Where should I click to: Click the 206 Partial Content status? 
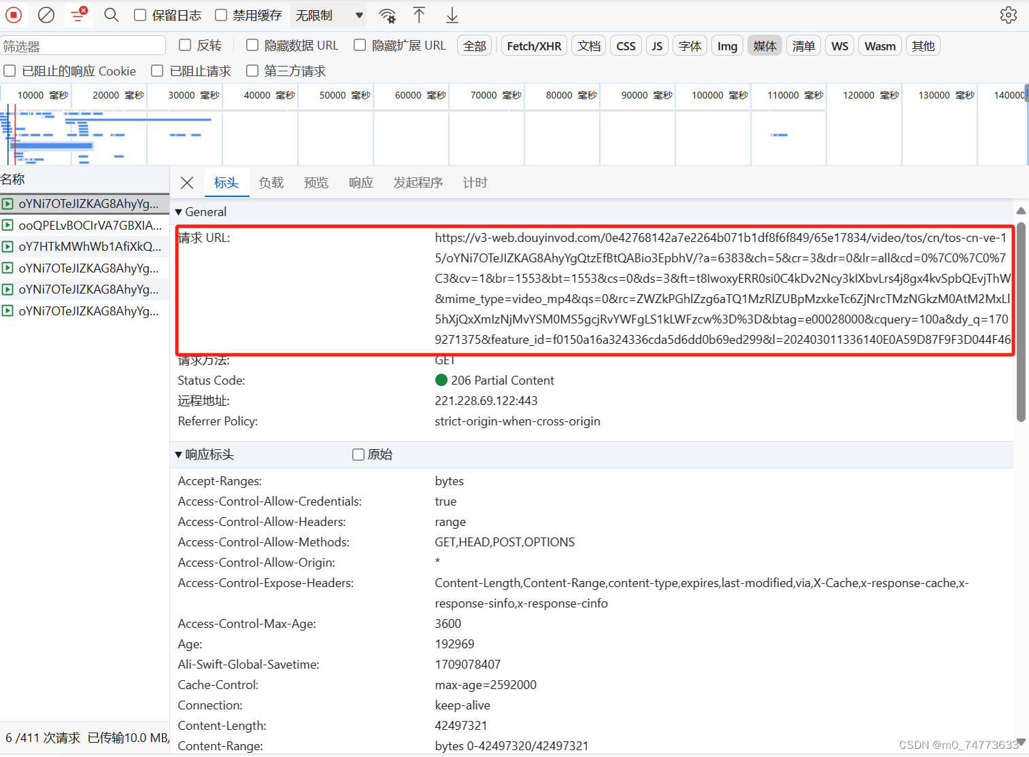pyautogui.click(x=503, y=381)
